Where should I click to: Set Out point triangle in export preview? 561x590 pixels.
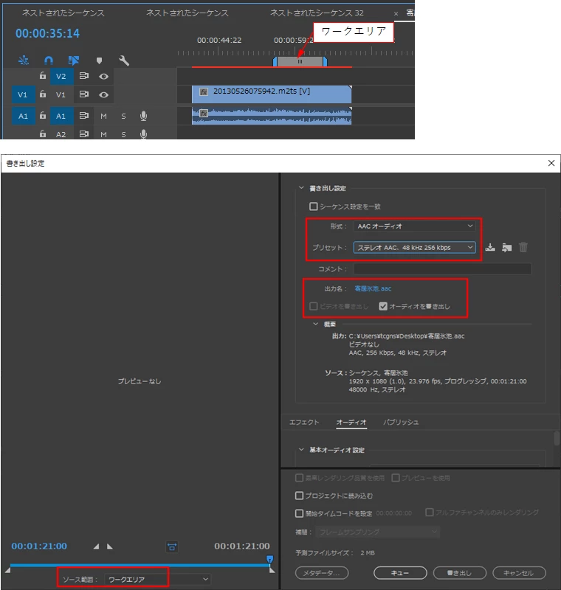click(x=109, y=546)
